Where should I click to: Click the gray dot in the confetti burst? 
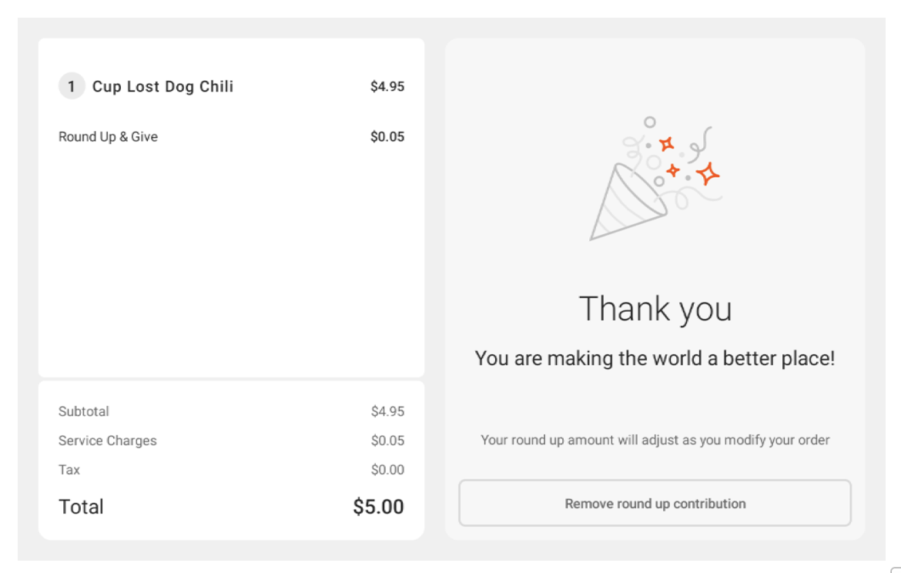648,144
